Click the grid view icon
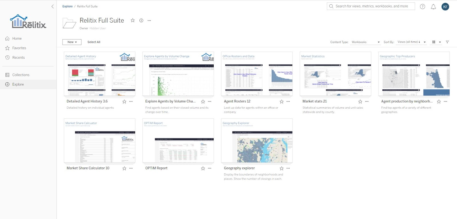Image resolution: width=457 pixels, height=219 pixels. pos(434,42)
